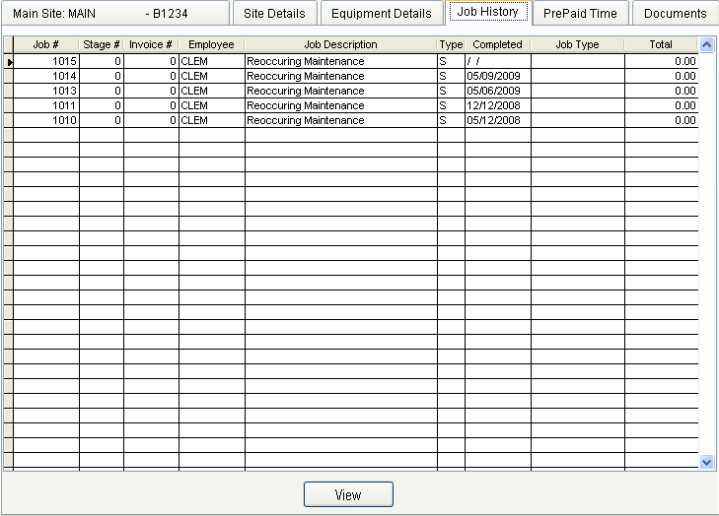Viewport: 719px width, 516px height.
Task: Open the PrePaid Time tab
Action: click(x=580, y=13)
